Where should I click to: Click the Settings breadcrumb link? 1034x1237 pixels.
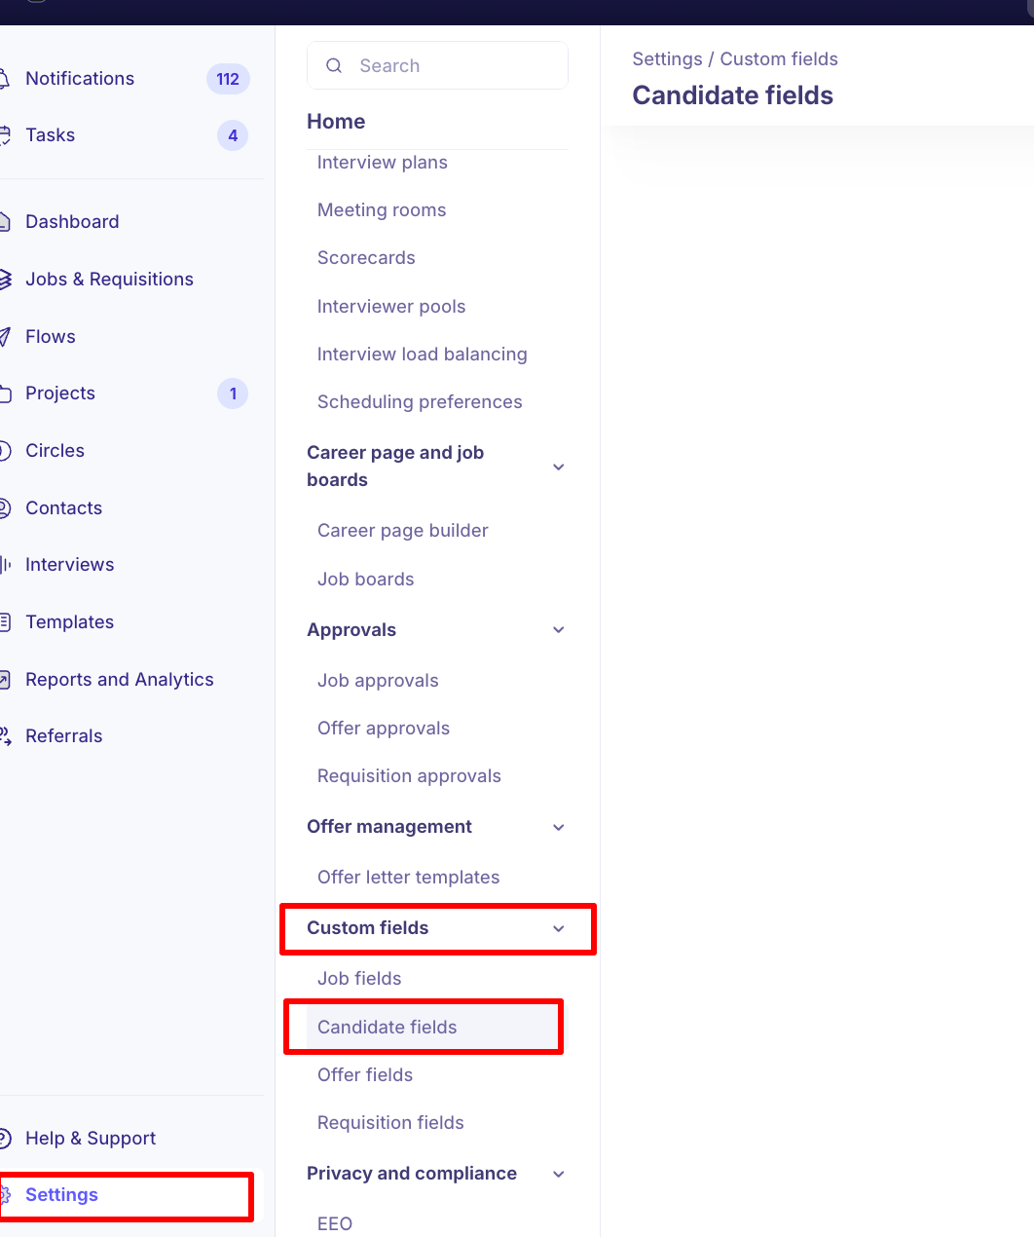[667, 59]
